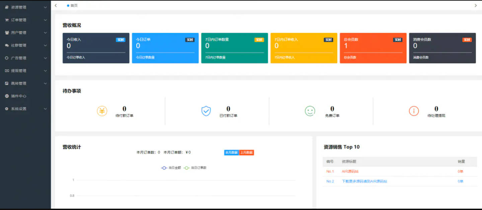The width and height of the screenshot is (482, 210).
Task: Click the 销量 column header
Action: 461,162
